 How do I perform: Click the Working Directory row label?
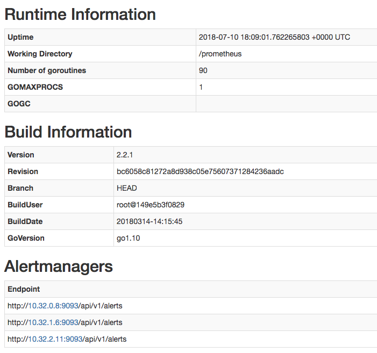pos(40,54)
